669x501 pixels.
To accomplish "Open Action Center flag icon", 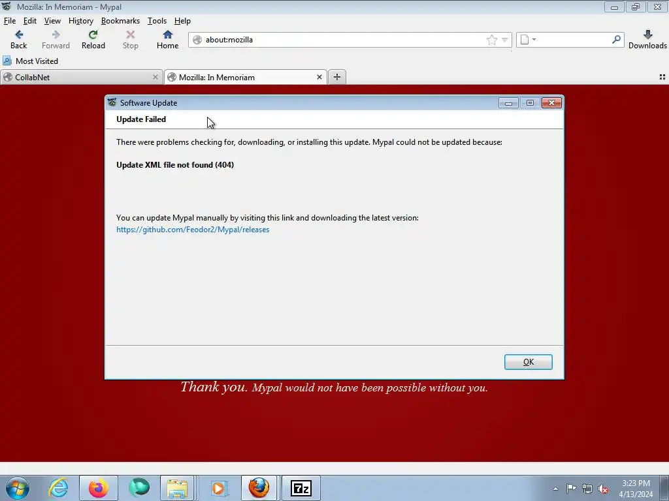I will click(571, 489).
